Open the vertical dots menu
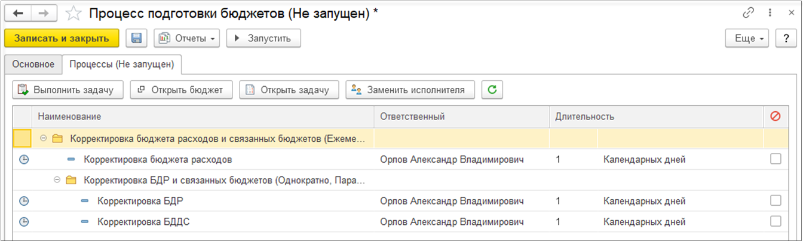803x241 pixels. pyautogui.click(x=769, y=13)
